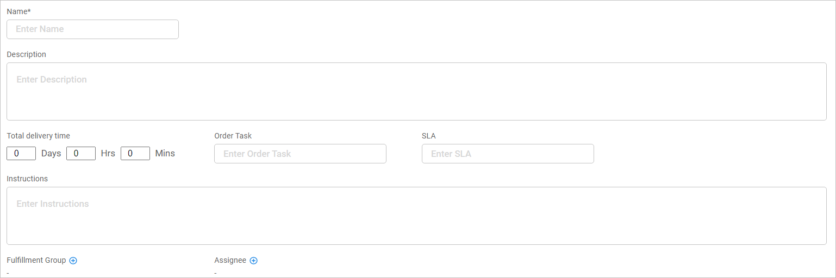Select the Hrs delivery time box

[81, 153]
